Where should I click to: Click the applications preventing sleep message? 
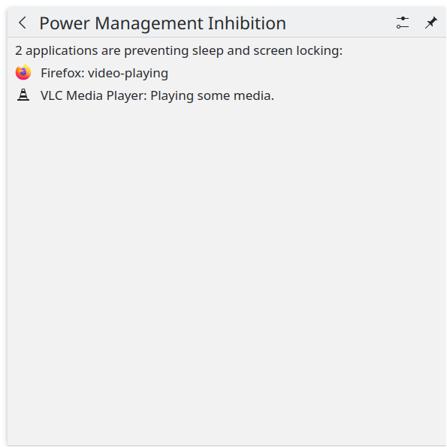[x=179, y=51]
